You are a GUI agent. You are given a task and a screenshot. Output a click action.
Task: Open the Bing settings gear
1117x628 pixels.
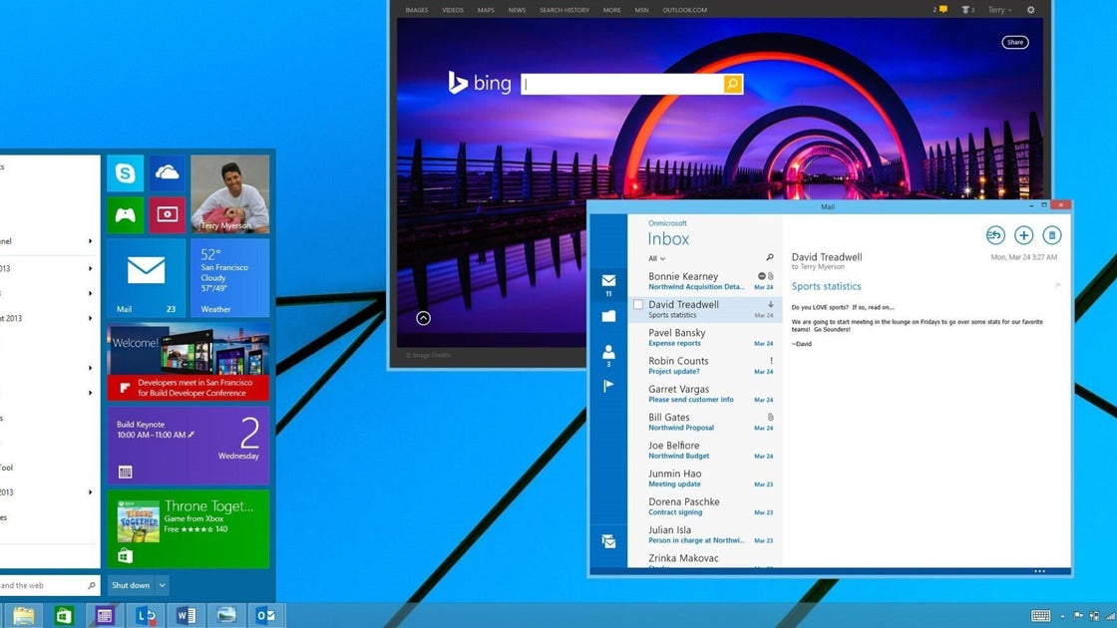pos(1031,10)
